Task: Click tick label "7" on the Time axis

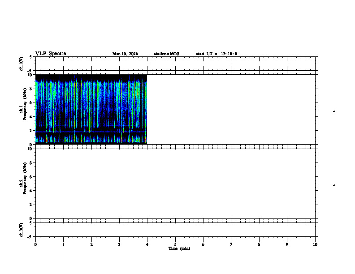Action: click(231, 244)
